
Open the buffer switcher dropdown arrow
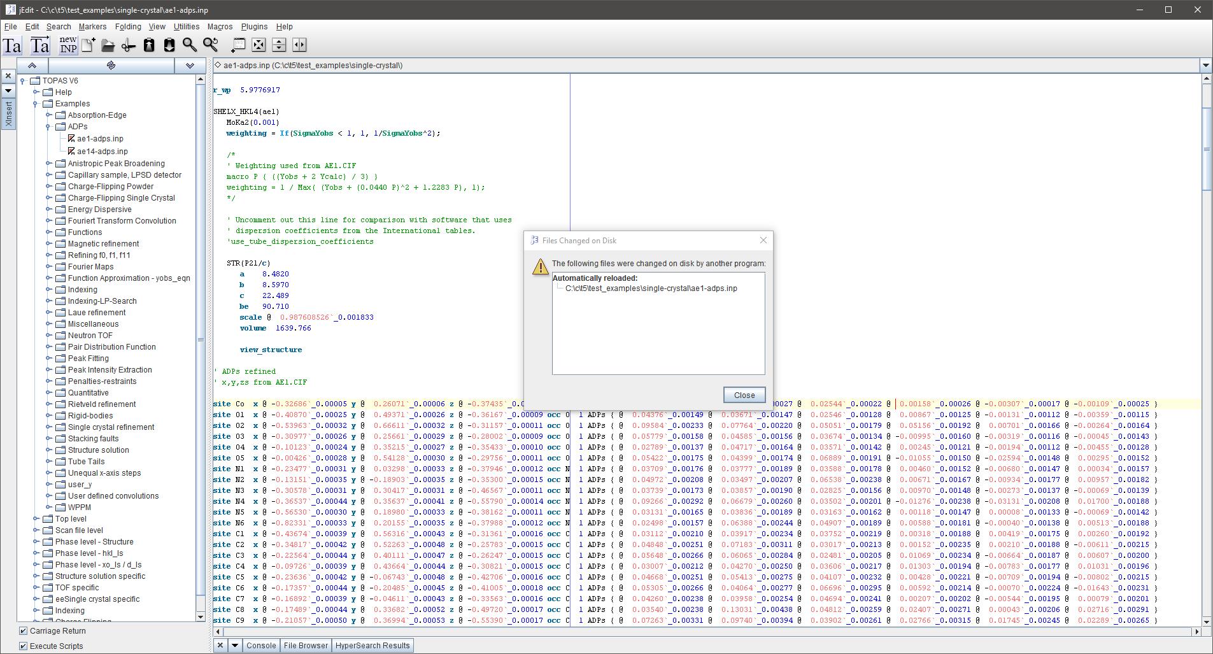[x=1205, y=66]
